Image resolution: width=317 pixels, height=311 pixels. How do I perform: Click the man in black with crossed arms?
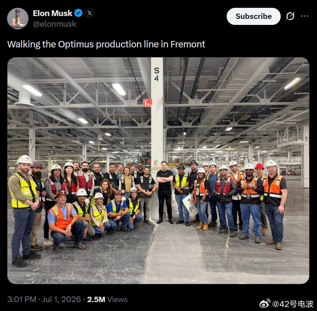click(x=165, y=192)
